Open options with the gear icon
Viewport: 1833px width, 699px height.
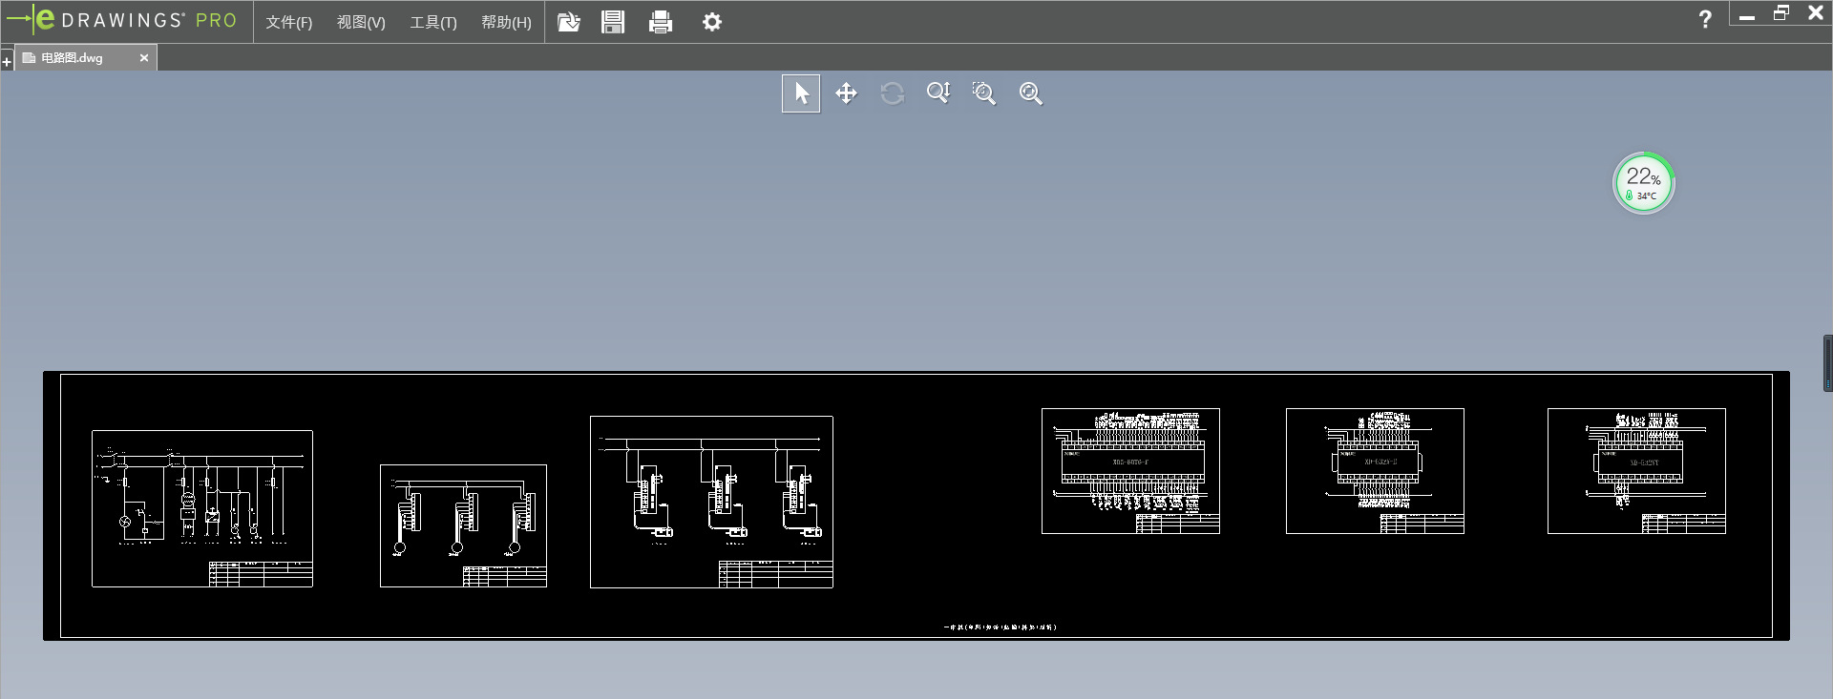[x=712, y=22]
